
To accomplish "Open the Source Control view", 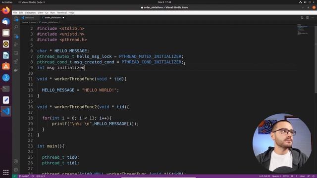I will (16, 36).
